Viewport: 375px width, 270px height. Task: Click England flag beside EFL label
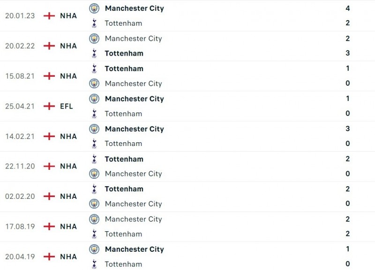(49, 106)
